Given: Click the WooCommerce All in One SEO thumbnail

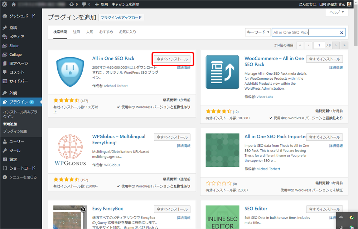Looking at the screenshot, I should [x=223, y=72].
